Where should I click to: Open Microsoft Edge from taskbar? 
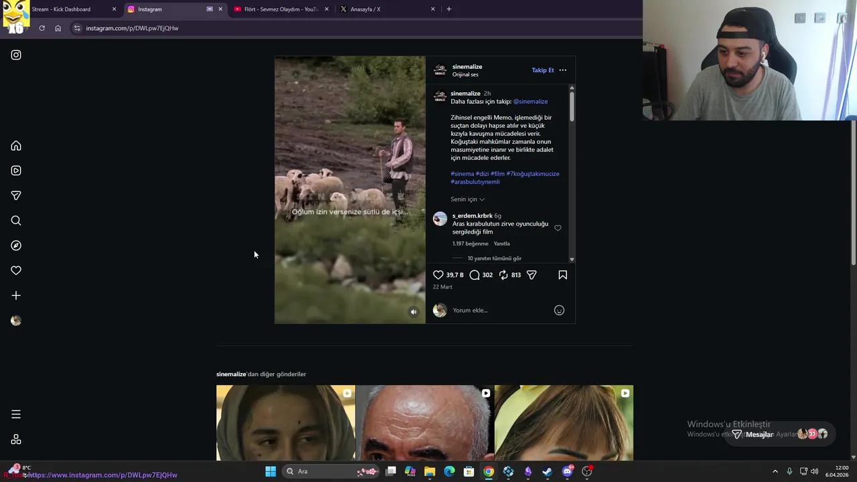(x=449, y=471)
